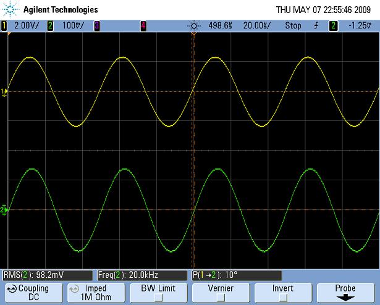Click the Coupling rotary knob icon
Viewport: 380px width, 305px height.
pyautogui.click(x=12, y=288)
